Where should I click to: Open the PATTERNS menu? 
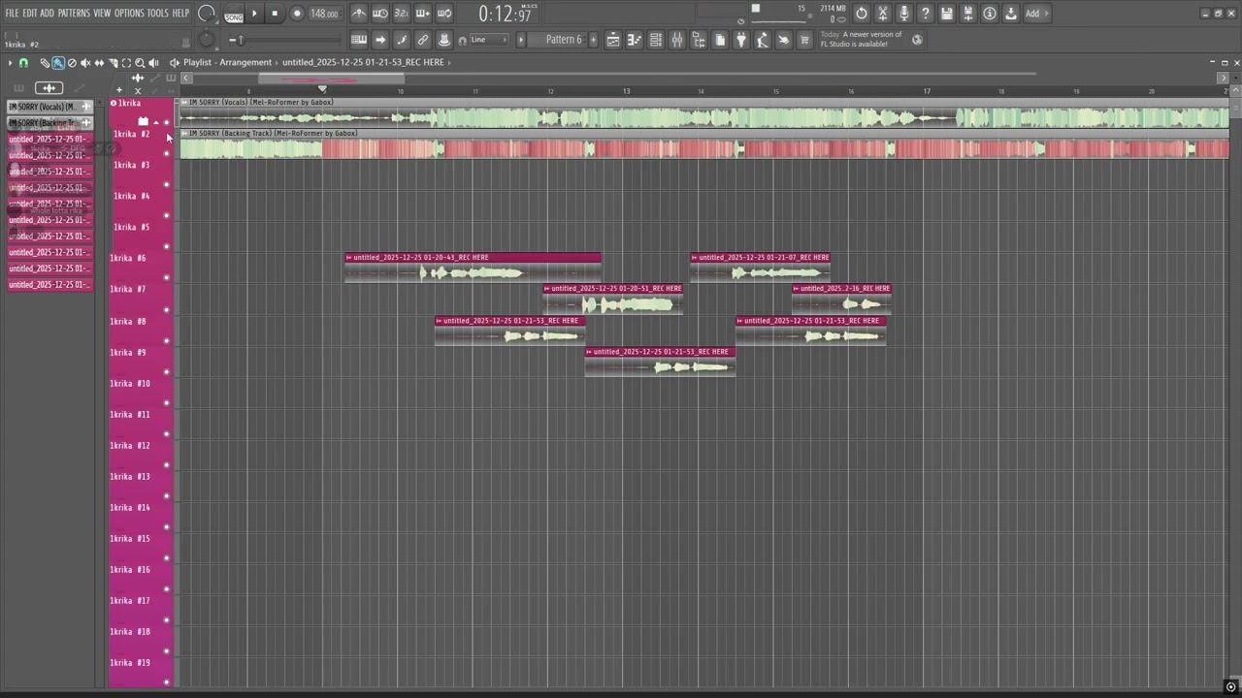tap(74, 14)
